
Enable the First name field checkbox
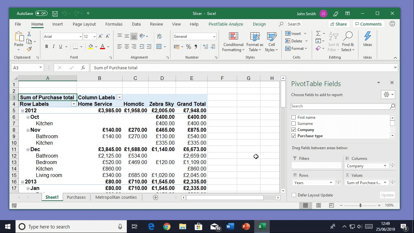point(293,117)
